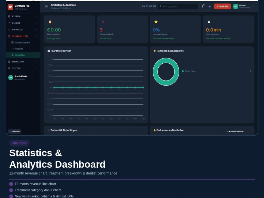Click the Statistika bar chart icon
264x198 pixels.
pos(12,55)
